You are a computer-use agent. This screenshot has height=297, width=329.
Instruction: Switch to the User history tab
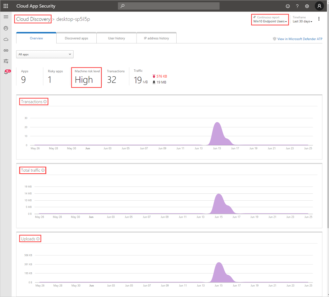click(x=116, y=38)
